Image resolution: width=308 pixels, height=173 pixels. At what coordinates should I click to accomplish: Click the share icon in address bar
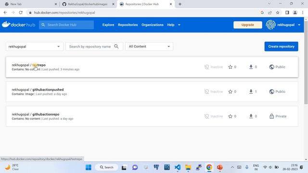tap(270, 12)
